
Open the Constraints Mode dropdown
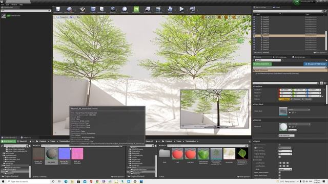285,169
